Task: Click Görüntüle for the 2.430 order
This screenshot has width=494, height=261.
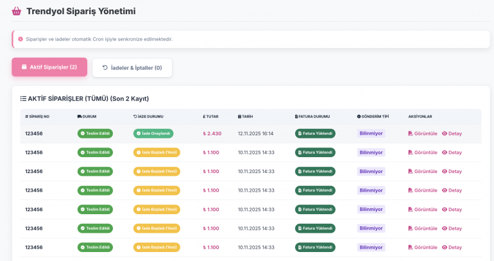Action: point(422,133)
